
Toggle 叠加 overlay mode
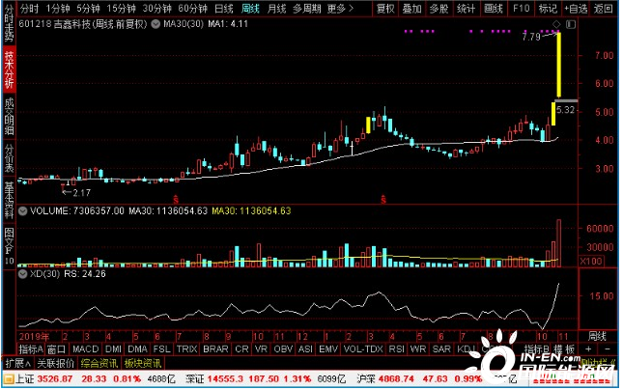pos(411,8)
